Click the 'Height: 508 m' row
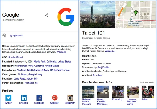Image resolution: width=157 pixels, height=109 pixels. (89, 56)
